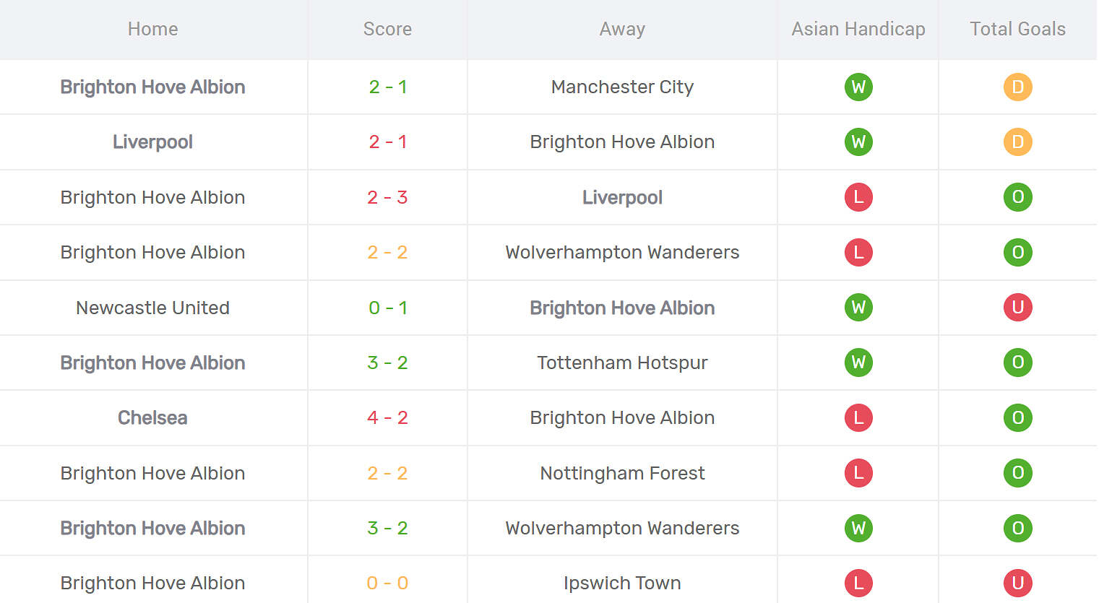Click the Home column header
The image size is (1099, 603).
[152, 29]
